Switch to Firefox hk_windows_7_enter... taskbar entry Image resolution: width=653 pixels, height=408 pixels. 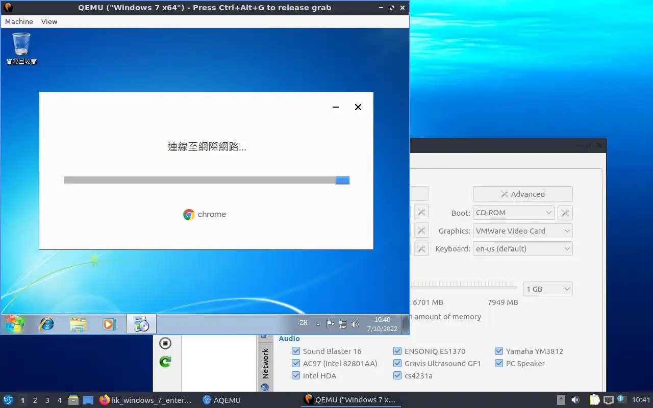pyautogui.click(x=146, y=400)
